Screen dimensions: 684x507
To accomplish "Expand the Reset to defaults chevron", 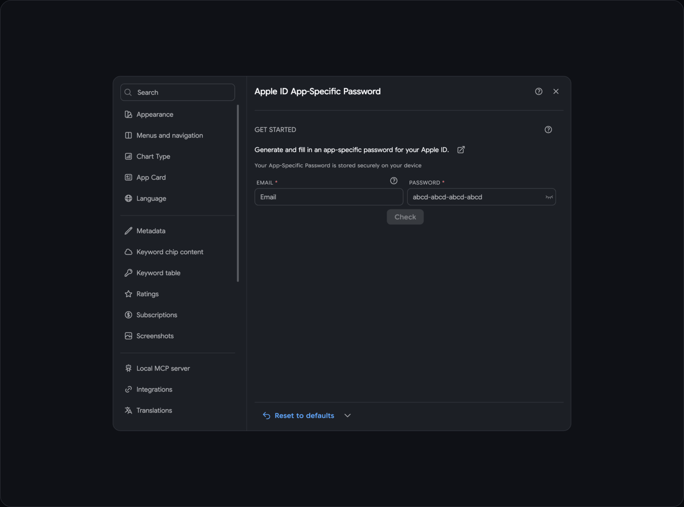I will click(x=348, y=415).
